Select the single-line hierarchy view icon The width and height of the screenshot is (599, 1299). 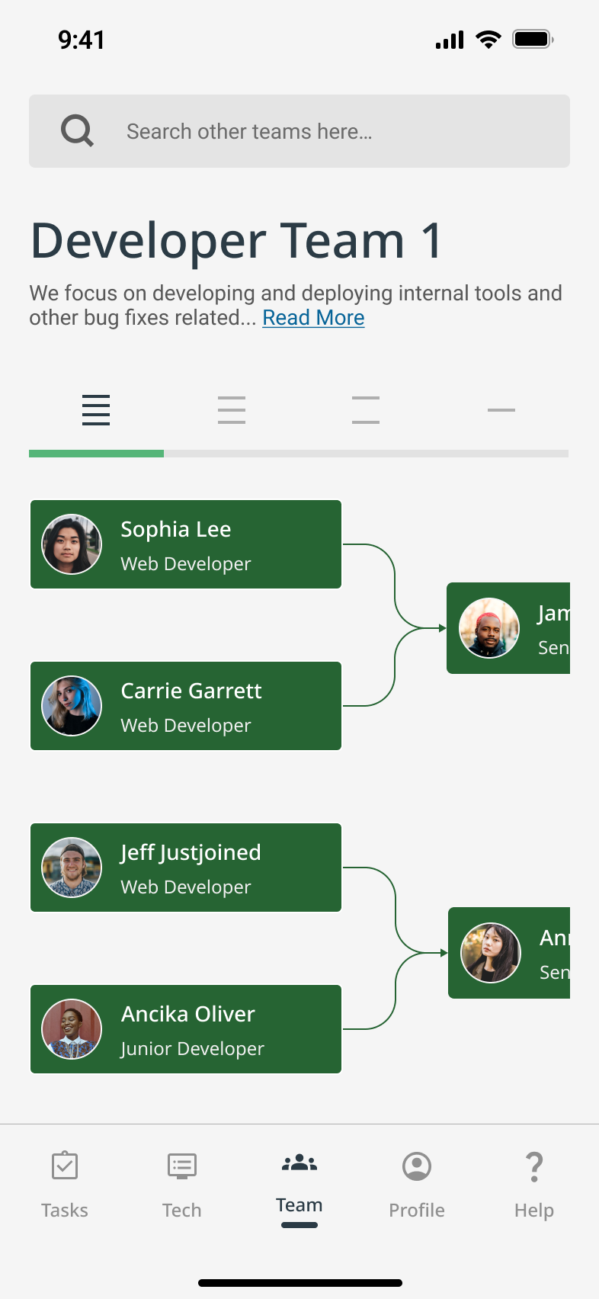coord(501,409)
